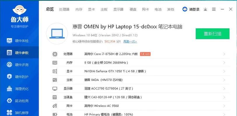Click 请登录 to sign in
Viewport: 237px width, 116px height.
tap(194, 9)
